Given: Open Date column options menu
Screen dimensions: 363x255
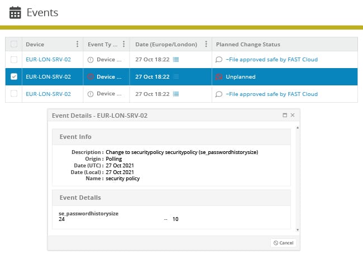Looking at the screenshot, I should 206,44.
